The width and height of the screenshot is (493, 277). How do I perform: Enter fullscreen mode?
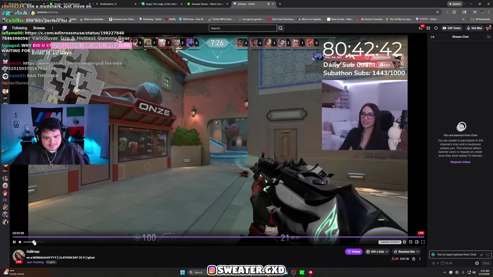pyautogui.click(x=423, y=242)
